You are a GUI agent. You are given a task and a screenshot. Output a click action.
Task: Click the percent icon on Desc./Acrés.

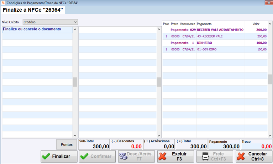click(123, 156)
